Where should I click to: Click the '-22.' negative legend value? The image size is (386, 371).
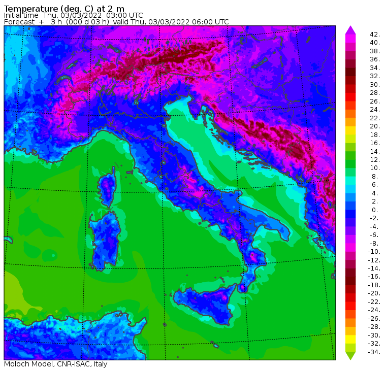374,302
